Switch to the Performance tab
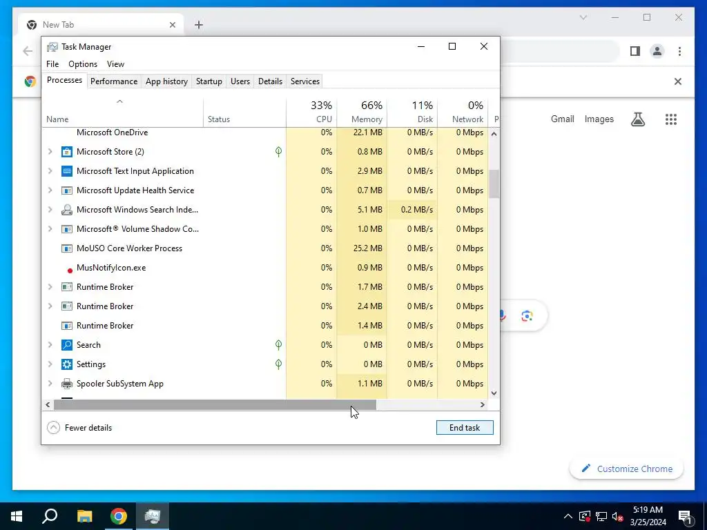The width and height of the screenshot is (707, 530). click(114, 81)
